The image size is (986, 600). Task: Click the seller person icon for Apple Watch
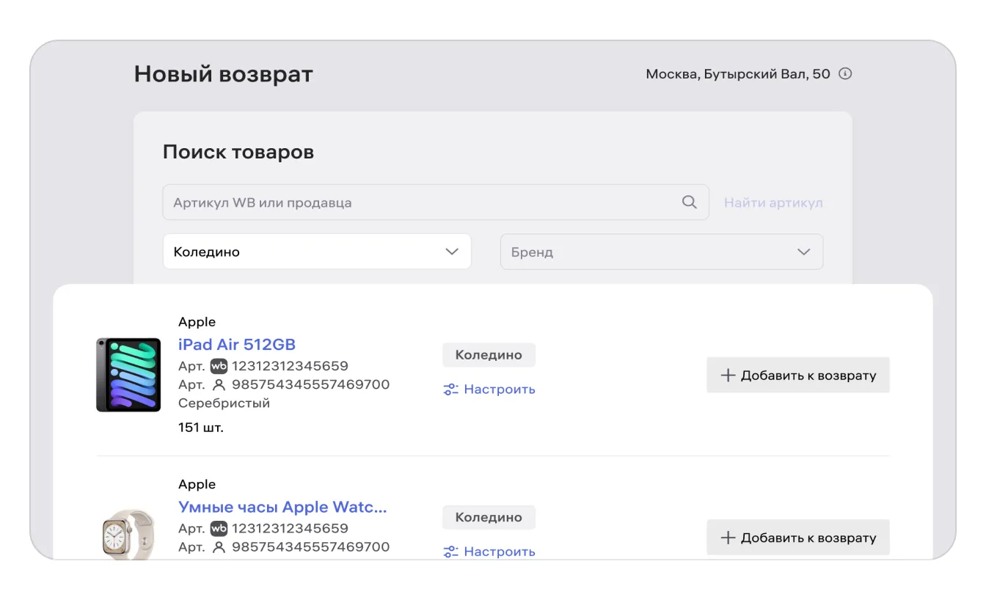[219, 547]
